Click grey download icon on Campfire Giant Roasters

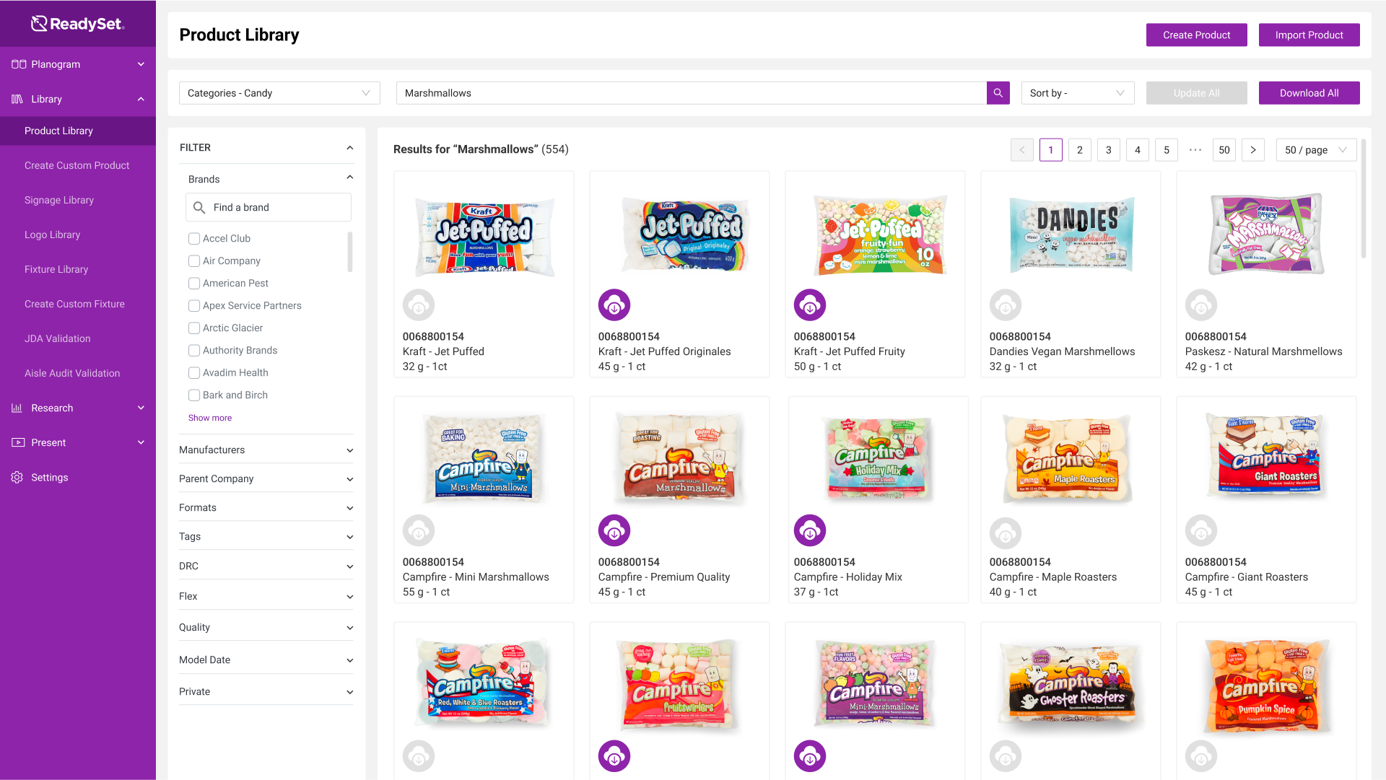coord(1201,531)
